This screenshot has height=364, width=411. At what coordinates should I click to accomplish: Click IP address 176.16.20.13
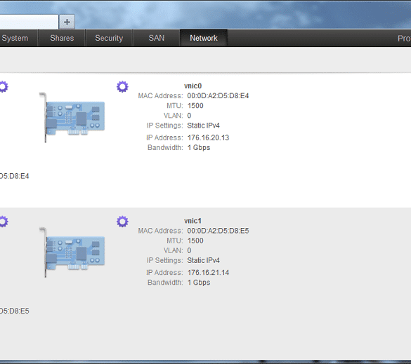pos(208,137)
